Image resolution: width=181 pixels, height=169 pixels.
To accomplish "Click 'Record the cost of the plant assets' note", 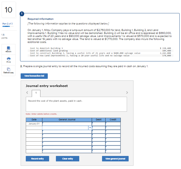I will [x=55, y=101].
